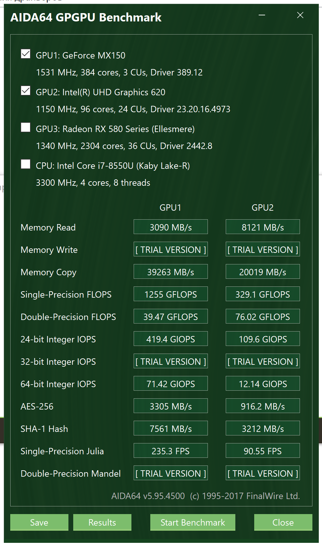Click the AES-256 row label

click(37, 406)
